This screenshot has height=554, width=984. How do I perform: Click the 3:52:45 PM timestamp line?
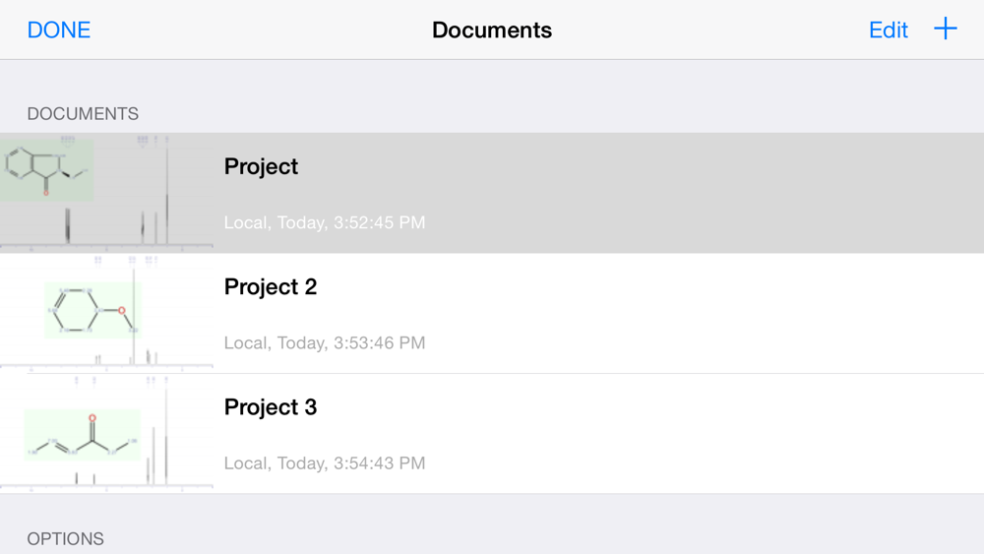pos(325,222)
